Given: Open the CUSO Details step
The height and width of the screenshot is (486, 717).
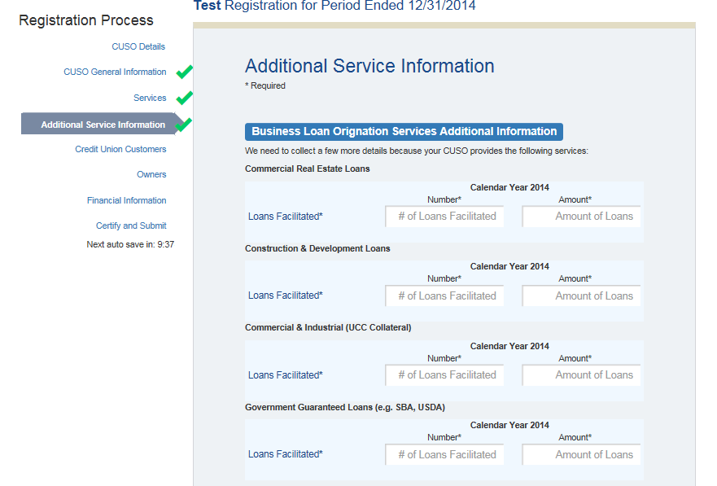Looking at the screenshot, I should pos(138,46).
